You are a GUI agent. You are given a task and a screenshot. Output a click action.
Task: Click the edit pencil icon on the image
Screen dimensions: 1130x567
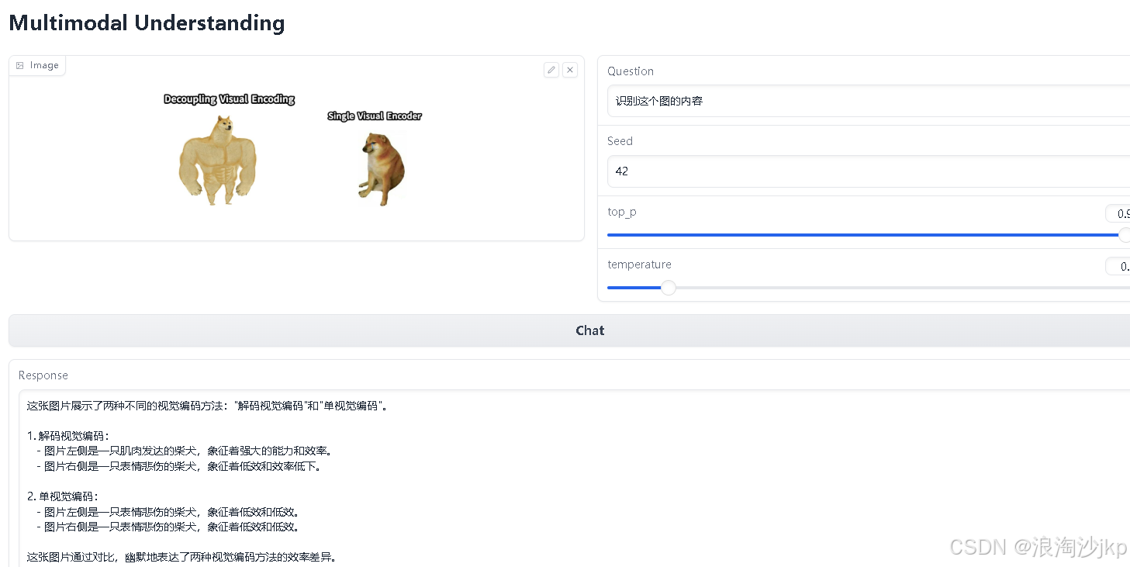[x=551, y=70]
